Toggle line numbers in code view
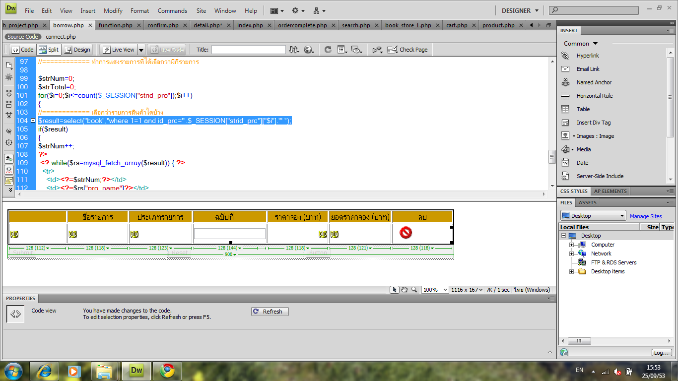The height and width of the screenshot is (381, 678). click(9, 159)
